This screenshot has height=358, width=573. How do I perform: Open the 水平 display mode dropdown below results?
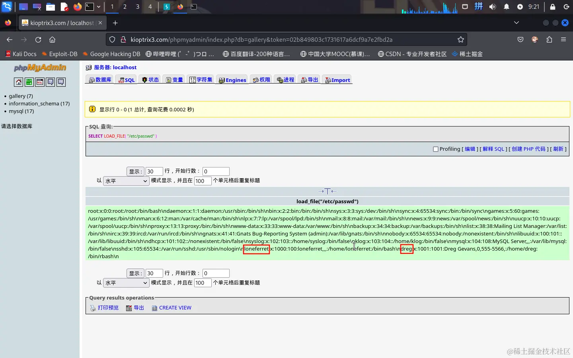126,283
